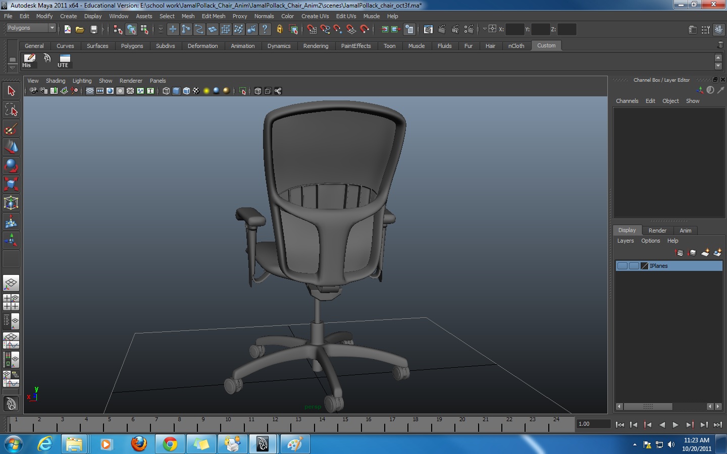Click the open scene folder icon
The width and height of the screenshot is (727, 454).
(80, 29)
